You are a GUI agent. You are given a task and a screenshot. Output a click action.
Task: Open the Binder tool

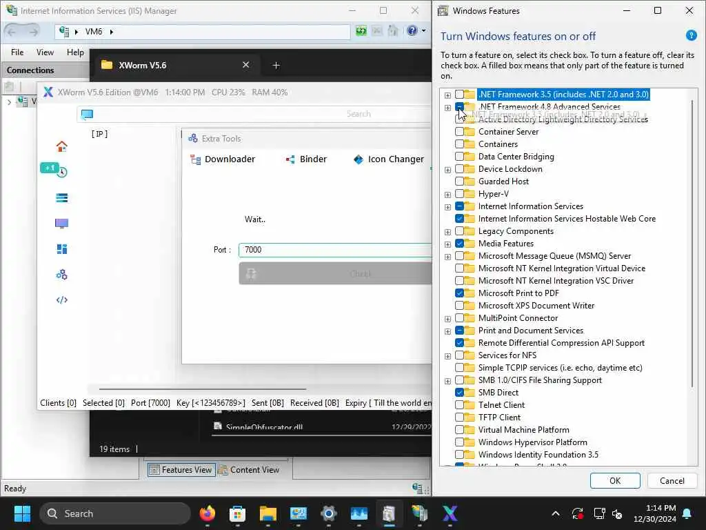tap(306, 159)
